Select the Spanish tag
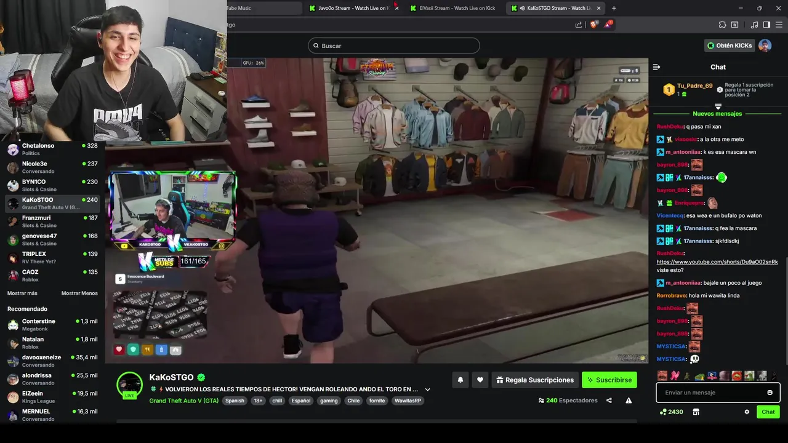The width and height of the screenshot is (788, 443). click(x=235, y=401)
